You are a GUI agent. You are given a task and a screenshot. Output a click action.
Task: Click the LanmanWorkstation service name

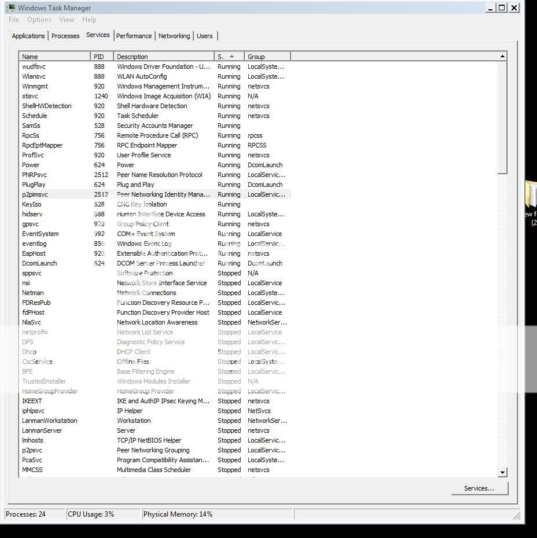click(x=50, y=421)
